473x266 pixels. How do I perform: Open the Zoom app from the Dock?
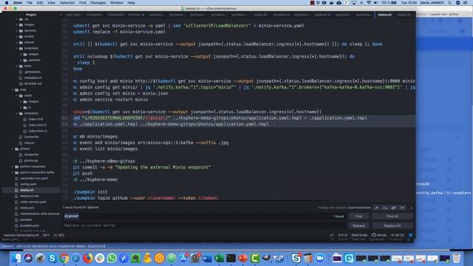point(320,258)
